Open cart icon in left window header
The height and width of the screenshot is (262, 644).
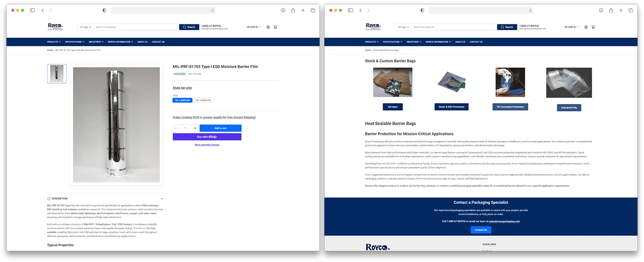pos(275,27)
